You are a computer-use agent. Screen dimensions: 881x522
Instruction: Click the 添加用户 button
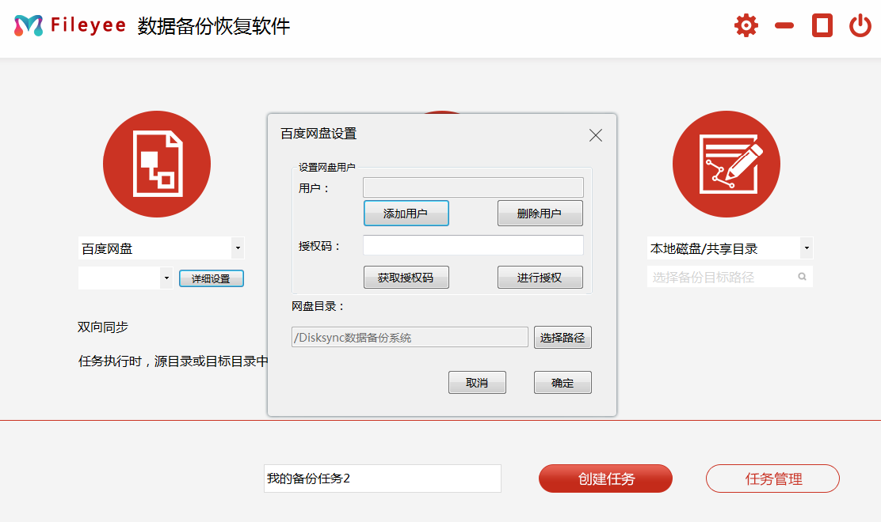pyautogui.click(x=406, y=213)
